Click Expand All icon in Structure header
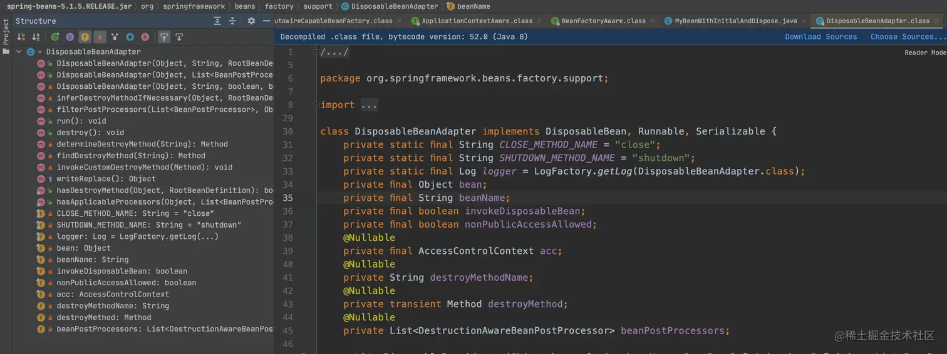Viewport: 947px width, 354px height. (217, 21)
